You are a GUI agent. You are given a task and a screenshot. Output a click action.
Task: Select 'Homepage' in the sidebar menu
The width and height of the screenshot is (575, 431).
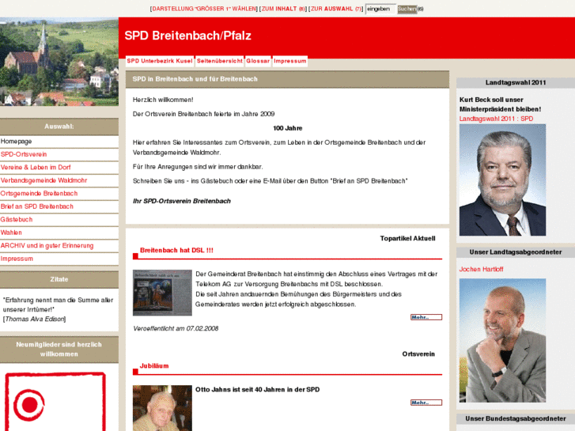click(59, 142)
